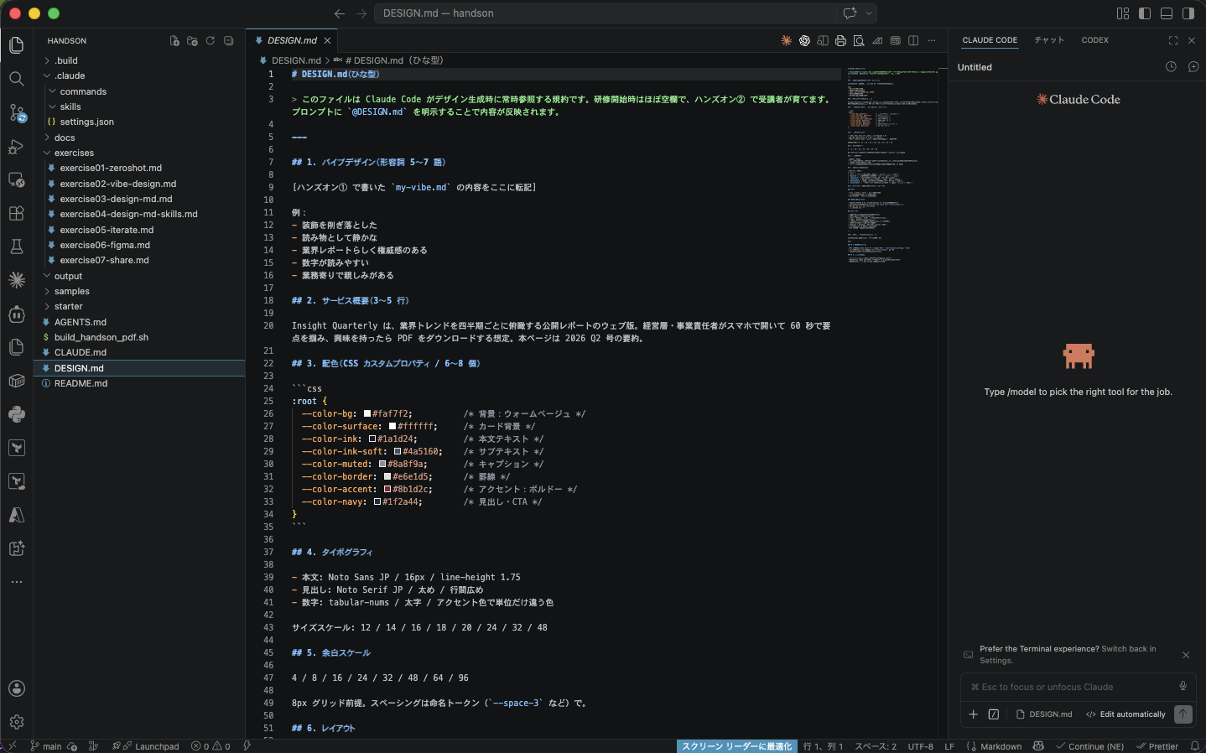The width and height of the screenshot is (1206, 753).
Task: Open editor More Actions ellipsis menu
Action: pos(931,40)
